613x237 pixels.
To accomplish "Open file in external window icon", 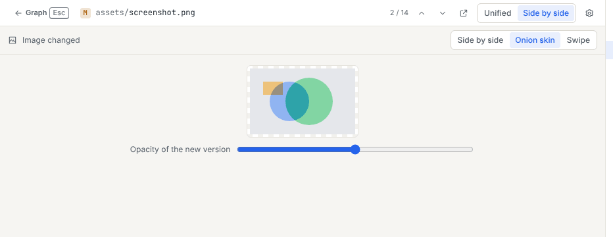I will click(x=464, y=13).
